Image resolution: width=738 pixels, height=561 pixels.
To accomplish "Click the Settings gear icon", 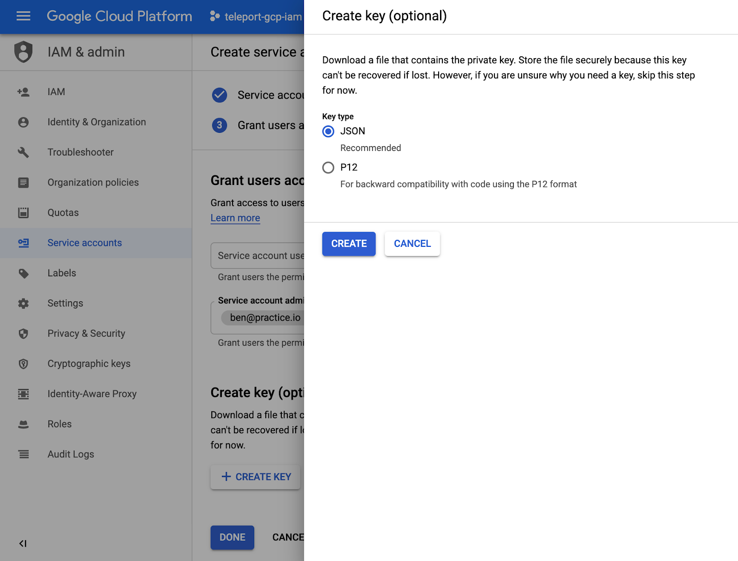I will click(24, 304).
